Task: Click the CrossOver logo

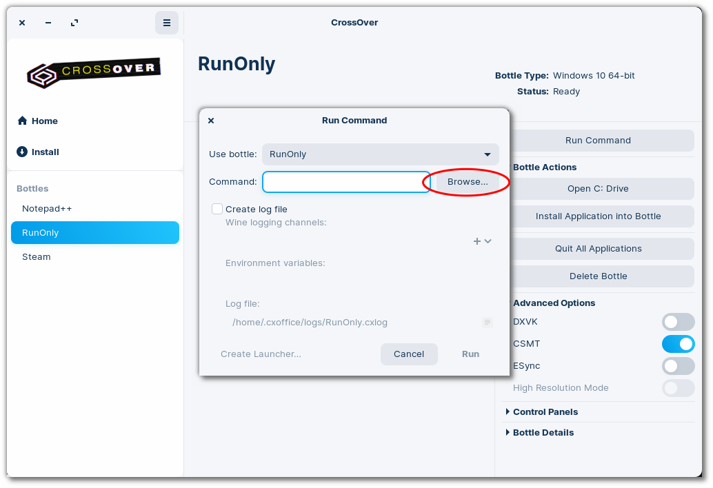Action: click(x=94, y=72)
